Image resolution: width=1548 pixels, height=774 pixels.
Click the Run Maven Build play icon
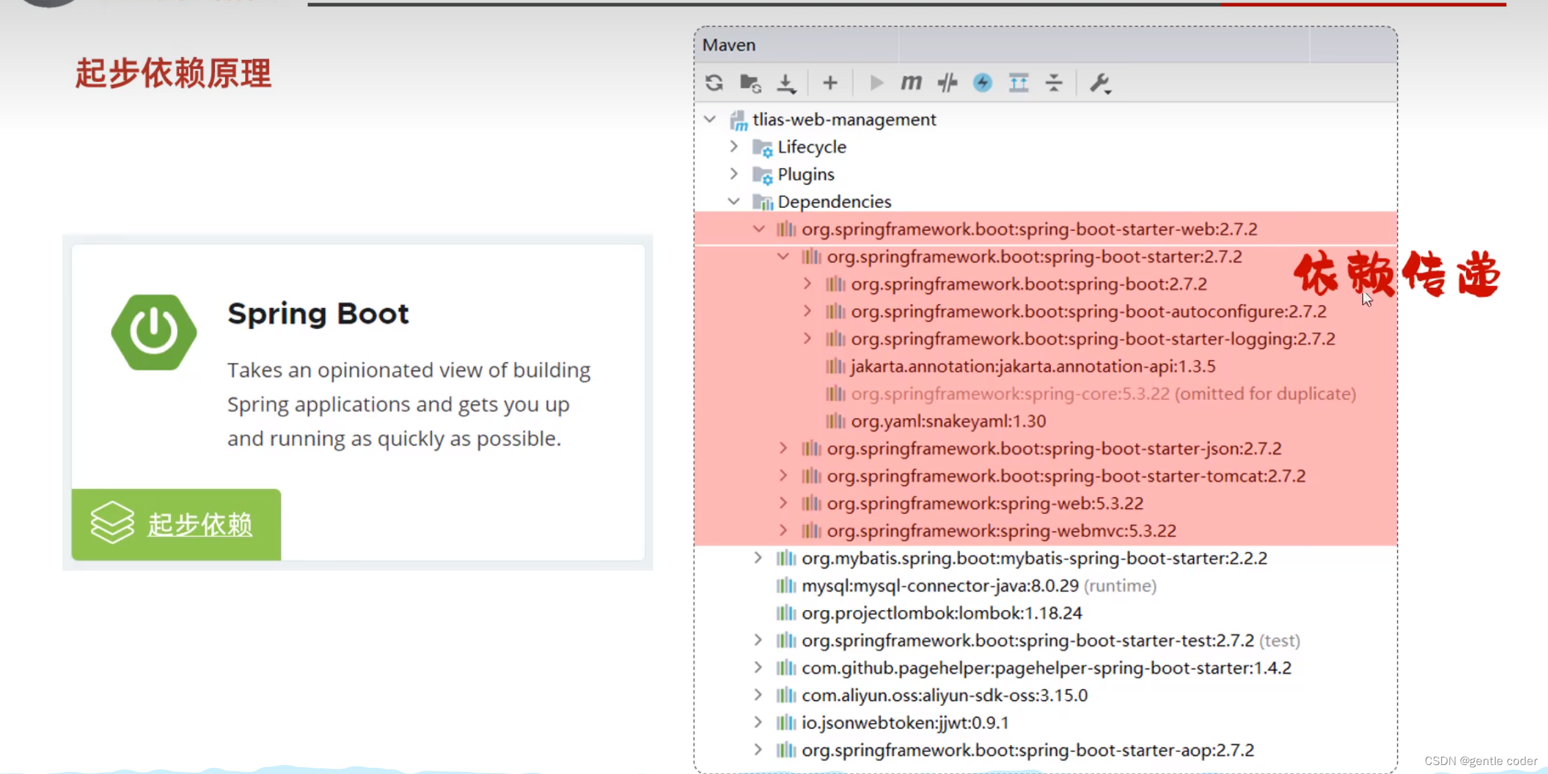tap(876, 83)
